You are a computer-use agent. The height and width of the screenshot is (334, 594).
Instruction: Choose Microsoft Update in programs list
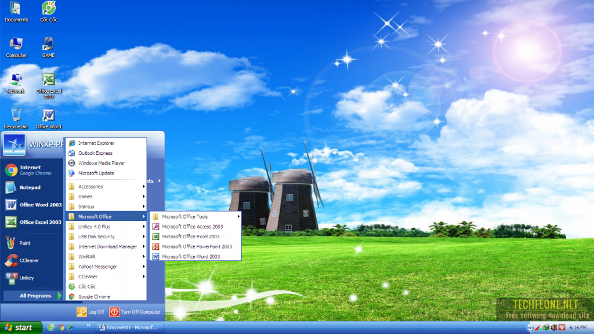pyautogui.click(x=106, y=173)
